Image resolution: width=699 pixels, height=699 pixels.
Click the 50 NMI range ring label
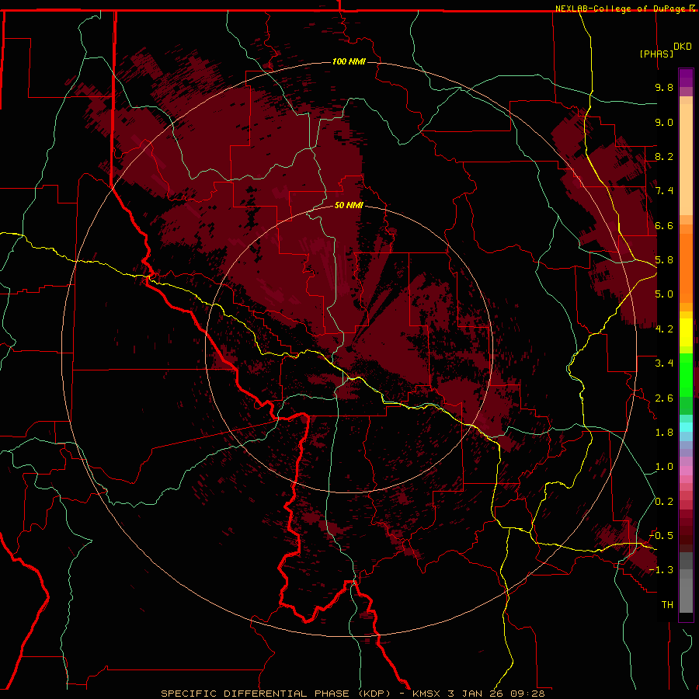pyautogui.click(x=349, y=205)
